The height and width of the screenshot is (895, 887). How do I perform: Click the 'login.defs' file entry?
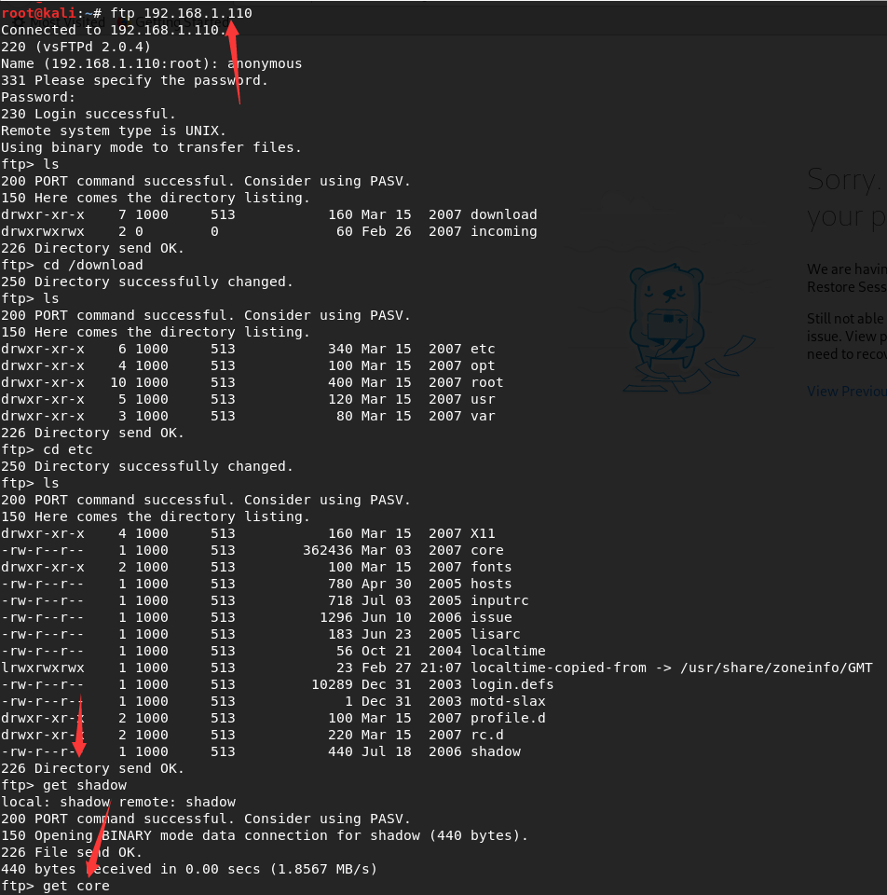pos(512,684)
